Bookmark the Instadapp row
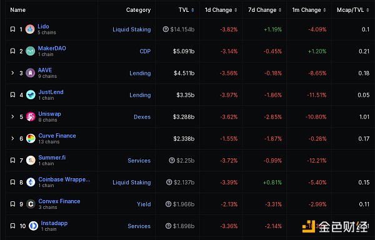375x240 pixels. click(x=12, y=226)
